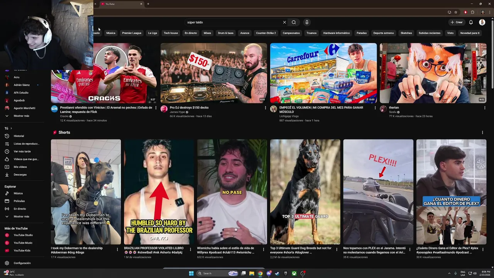Open options for EMPECÉ EL VOLUMEN video
The height and width of the screenshot is (278, 494).
coord(375,108)
